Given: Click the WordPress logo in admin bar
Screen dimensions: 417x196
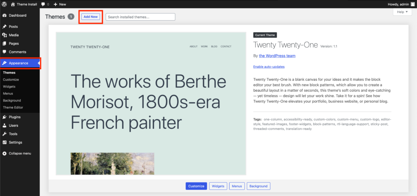Looking at the screenshot, I should coord(4,4).
